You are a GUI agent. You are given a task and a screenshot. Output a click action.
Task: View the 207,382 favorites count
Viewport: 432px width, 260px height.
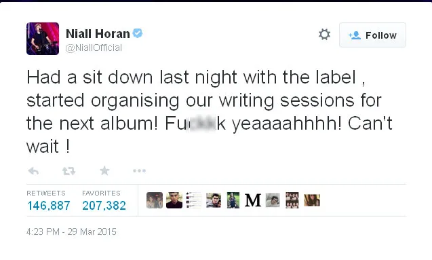click(x=104, y=206)
